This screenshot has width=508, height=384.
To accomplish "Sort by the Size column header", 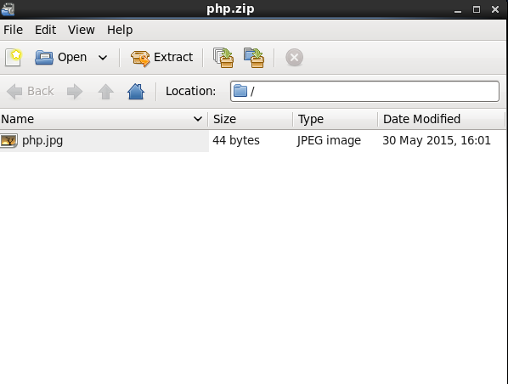I will [250, 119].
